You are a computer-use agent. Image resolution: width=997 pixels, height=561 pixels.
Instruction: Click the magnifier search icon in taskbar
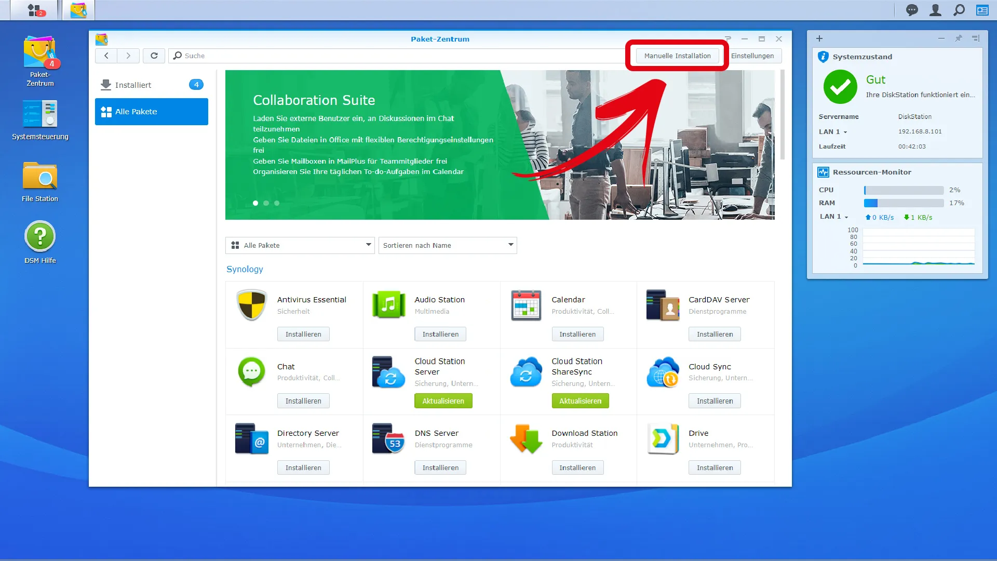(959, 10)
